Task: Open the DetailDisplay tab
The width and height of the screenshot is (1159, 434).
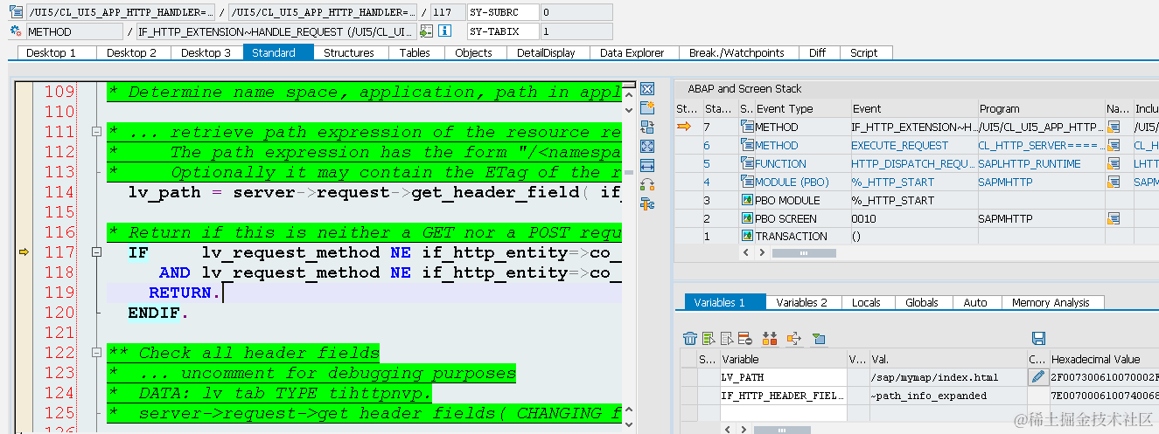Action: click(x=546, y=52)
